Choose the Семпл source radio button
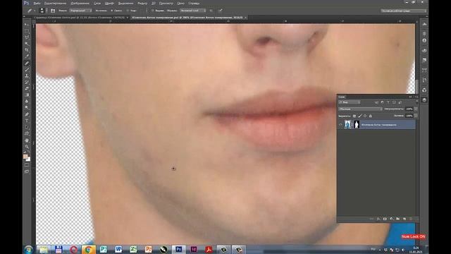Image resolution: width=451 pixels, height=254 pixels. click(x=111, y=11)
